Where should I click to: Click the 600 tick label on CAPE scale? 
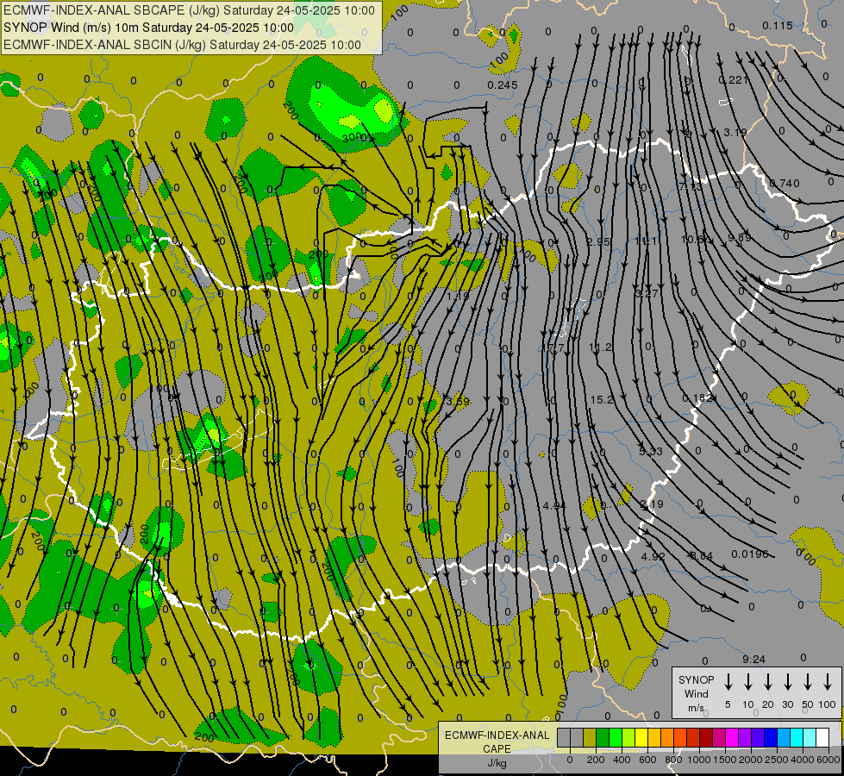647,760
